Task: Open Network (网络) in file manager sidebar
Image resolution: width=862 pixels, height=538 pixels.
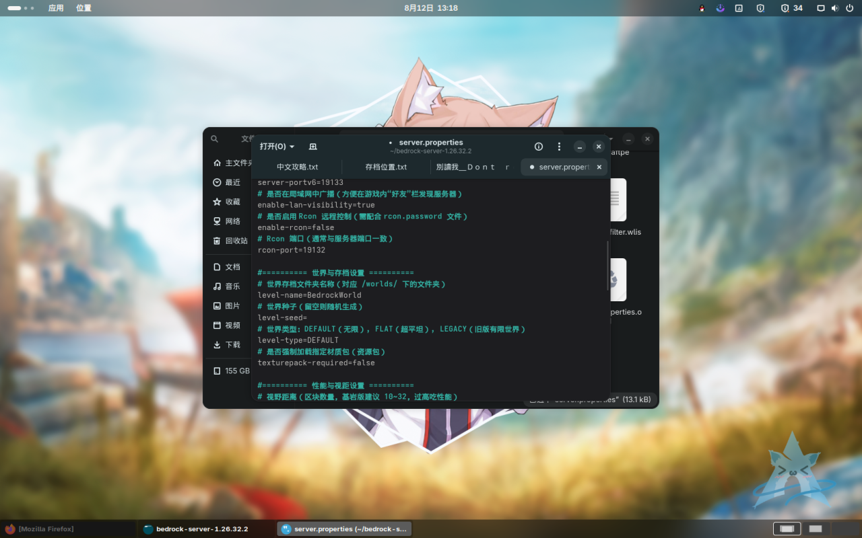Action: [x=227, y=221]
